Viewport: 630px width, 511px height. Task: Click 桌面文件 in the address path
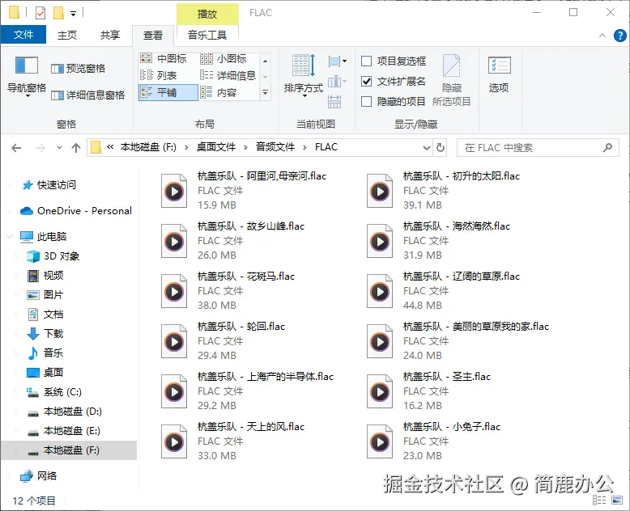(x=215, y=147)
